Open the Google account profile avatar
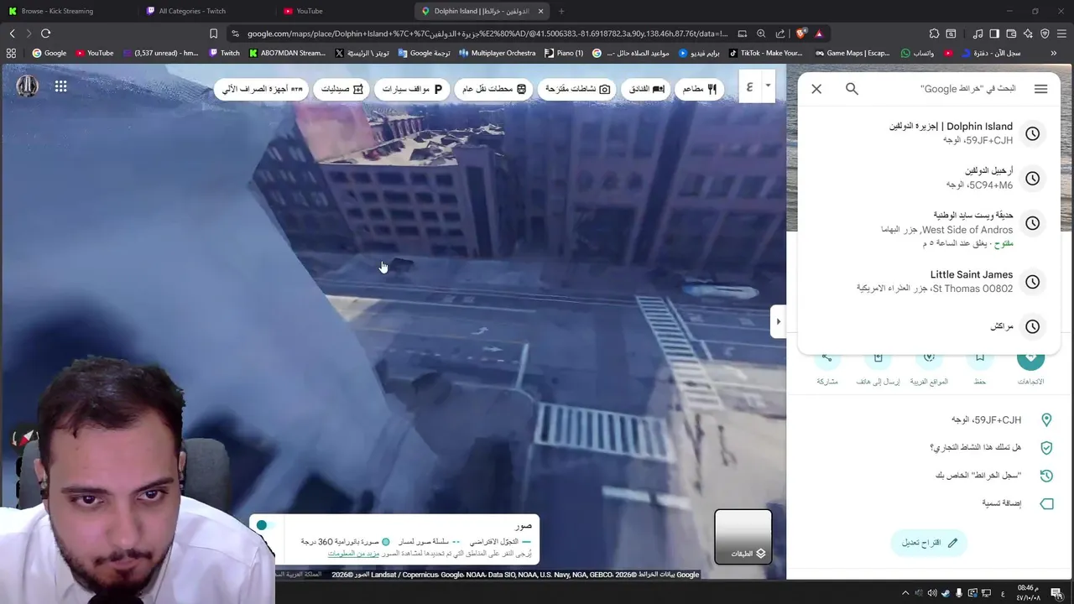 coord(27,86)
